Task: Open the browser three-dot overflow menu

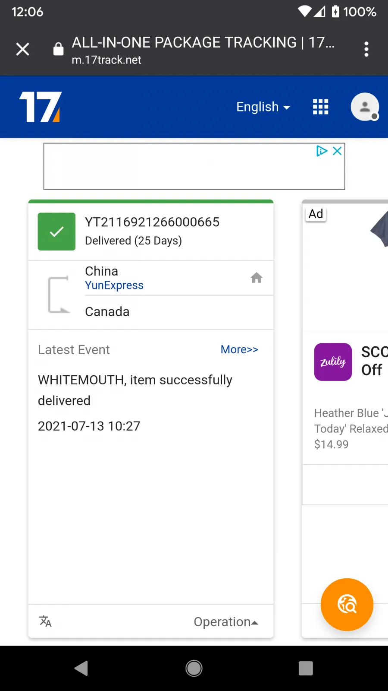Action: pyautogui.click(x=366, y=49)
